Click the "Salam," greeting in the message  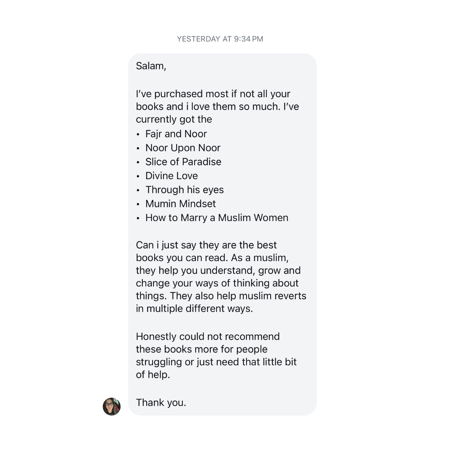click(x=151, y=66)
